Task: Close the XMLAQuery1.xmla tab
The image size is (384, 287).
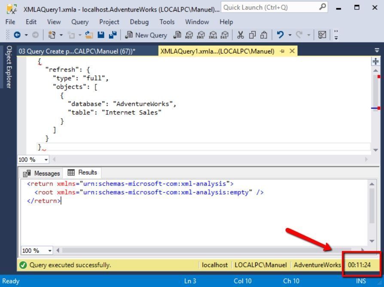Action: pos(292,51)
